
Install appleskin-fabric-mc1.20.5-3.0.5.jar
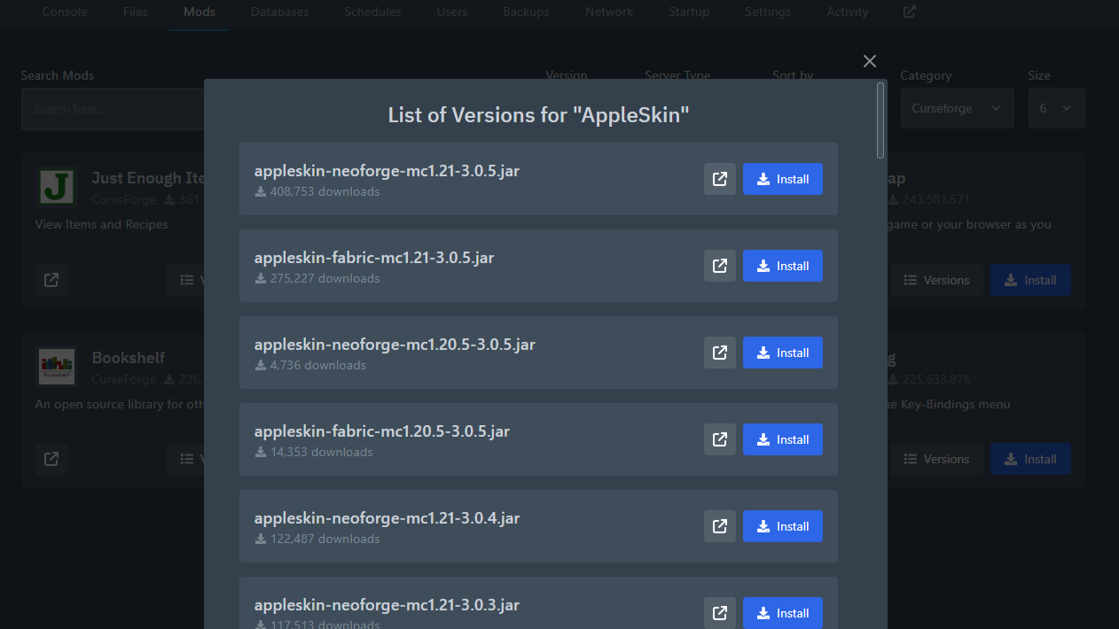[782, 439]
